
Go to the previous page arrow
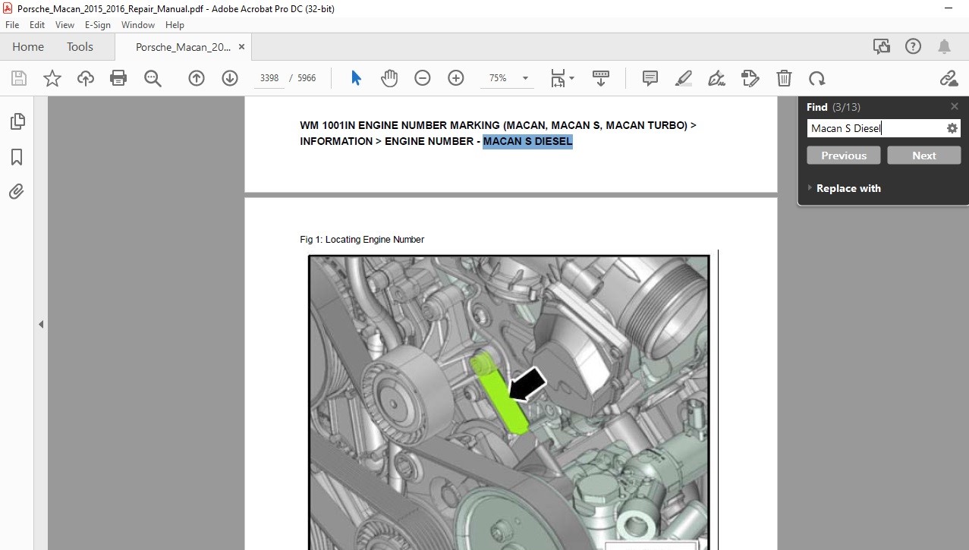click(x=197, y=78)
